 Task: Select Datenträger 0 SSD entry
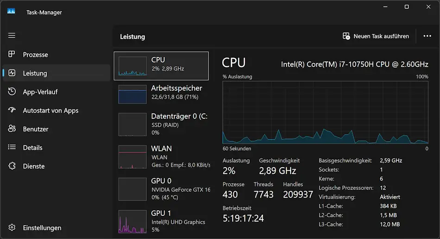(x=161, y=124)
